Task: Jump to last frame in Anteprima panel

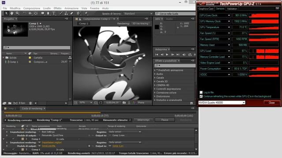Action: [178, 54]
